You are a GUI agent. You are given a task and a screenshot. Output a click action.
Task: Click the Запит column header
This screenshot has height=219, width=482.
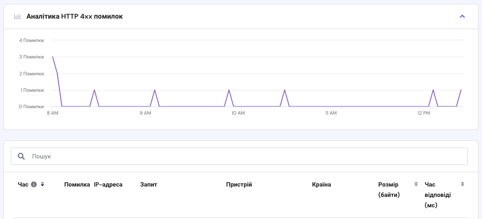149,185
